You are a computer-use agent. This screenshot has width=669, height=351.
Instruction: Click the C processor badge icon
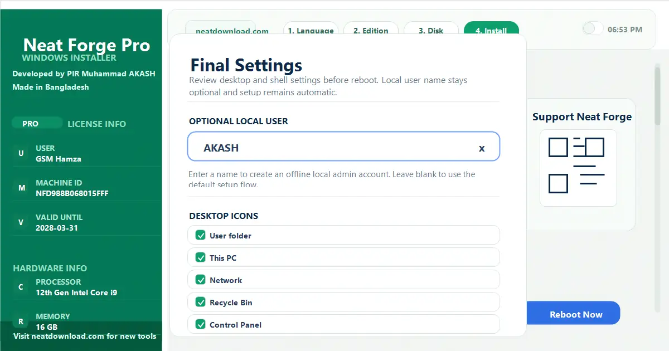[x=21, y=287]
